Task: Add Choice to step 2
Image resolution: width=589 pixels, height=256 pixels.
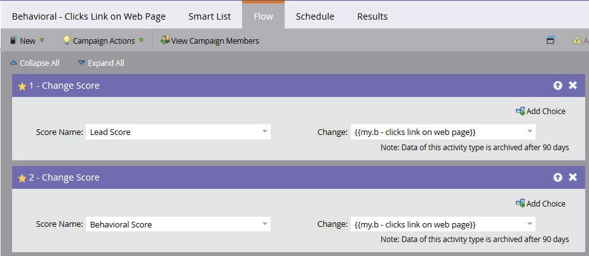Action: click(x=541, y=203)
